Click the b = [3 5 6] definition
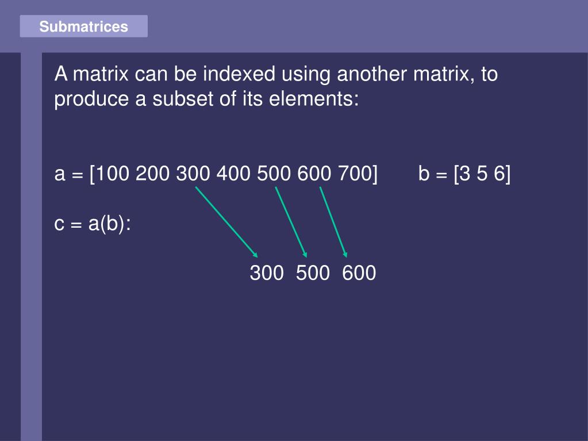Screen dimensions: 588x441 point(464,174)
